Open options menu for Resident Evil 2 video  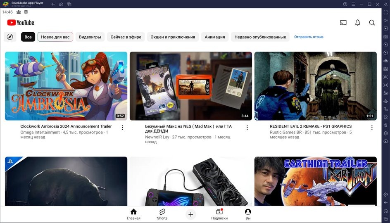click(372, 128)
